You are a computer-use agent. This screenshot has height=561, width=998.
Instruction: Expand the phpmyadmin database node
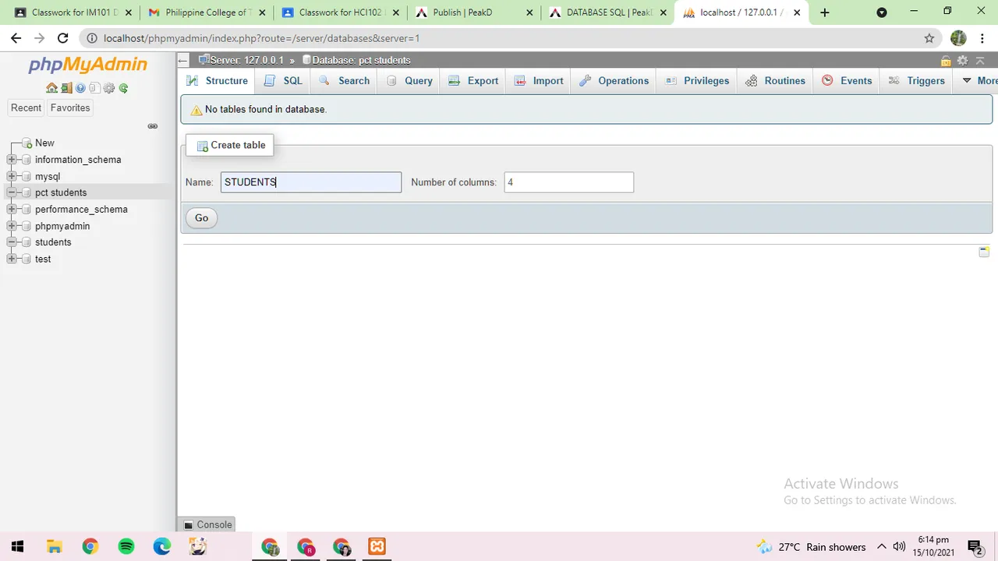pos(12,226)
